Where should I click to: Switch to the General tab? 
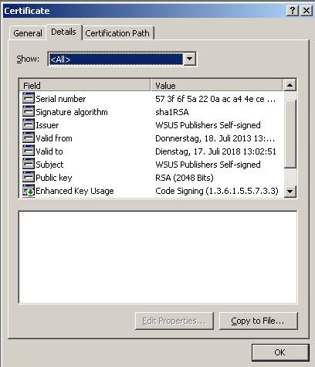[x=28, y=33]
